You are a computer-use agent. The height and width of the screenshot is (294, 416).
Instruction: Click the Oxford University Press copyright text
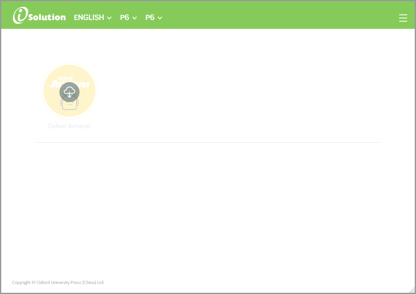point(58,282)
